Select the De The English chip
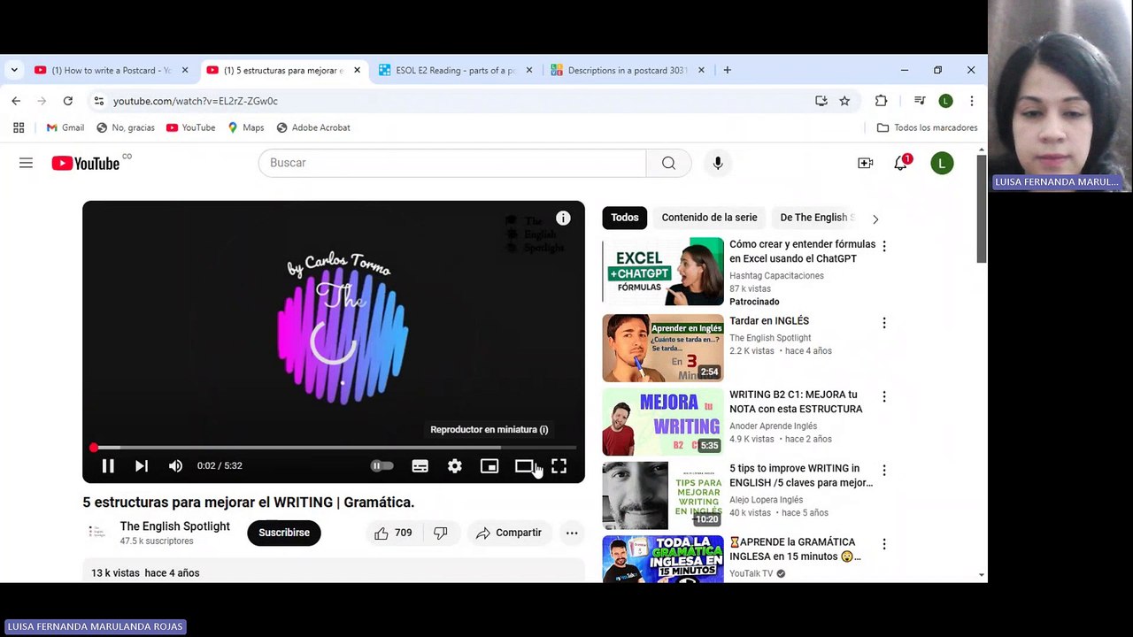 coord(814,218)
